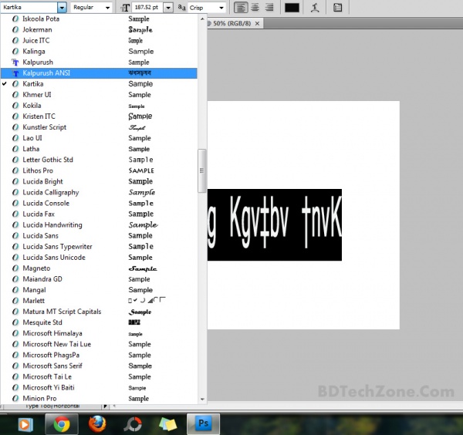Choose Kalpurush font

point(99,62)
